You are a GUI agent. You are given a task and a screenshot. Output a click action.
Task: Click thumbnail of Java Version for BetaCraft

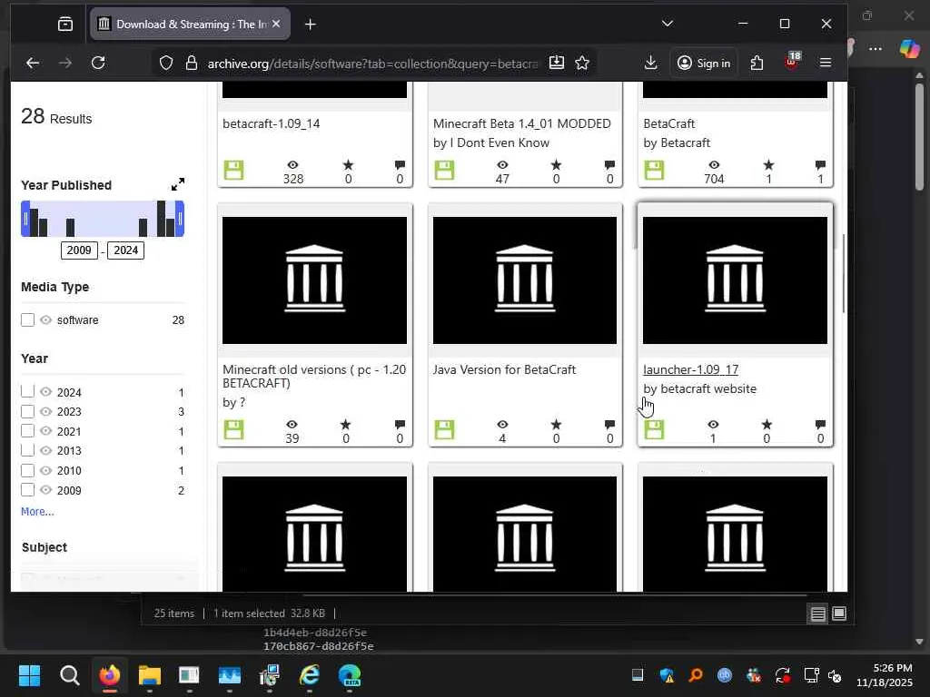pos(525,280)
